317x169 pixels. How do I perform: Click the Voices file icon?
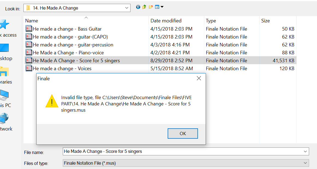point(29,69)
